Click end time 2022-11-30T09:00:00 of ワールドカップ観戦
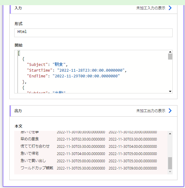This screenshot has width=185, height=188. click(x=133, y=168)
